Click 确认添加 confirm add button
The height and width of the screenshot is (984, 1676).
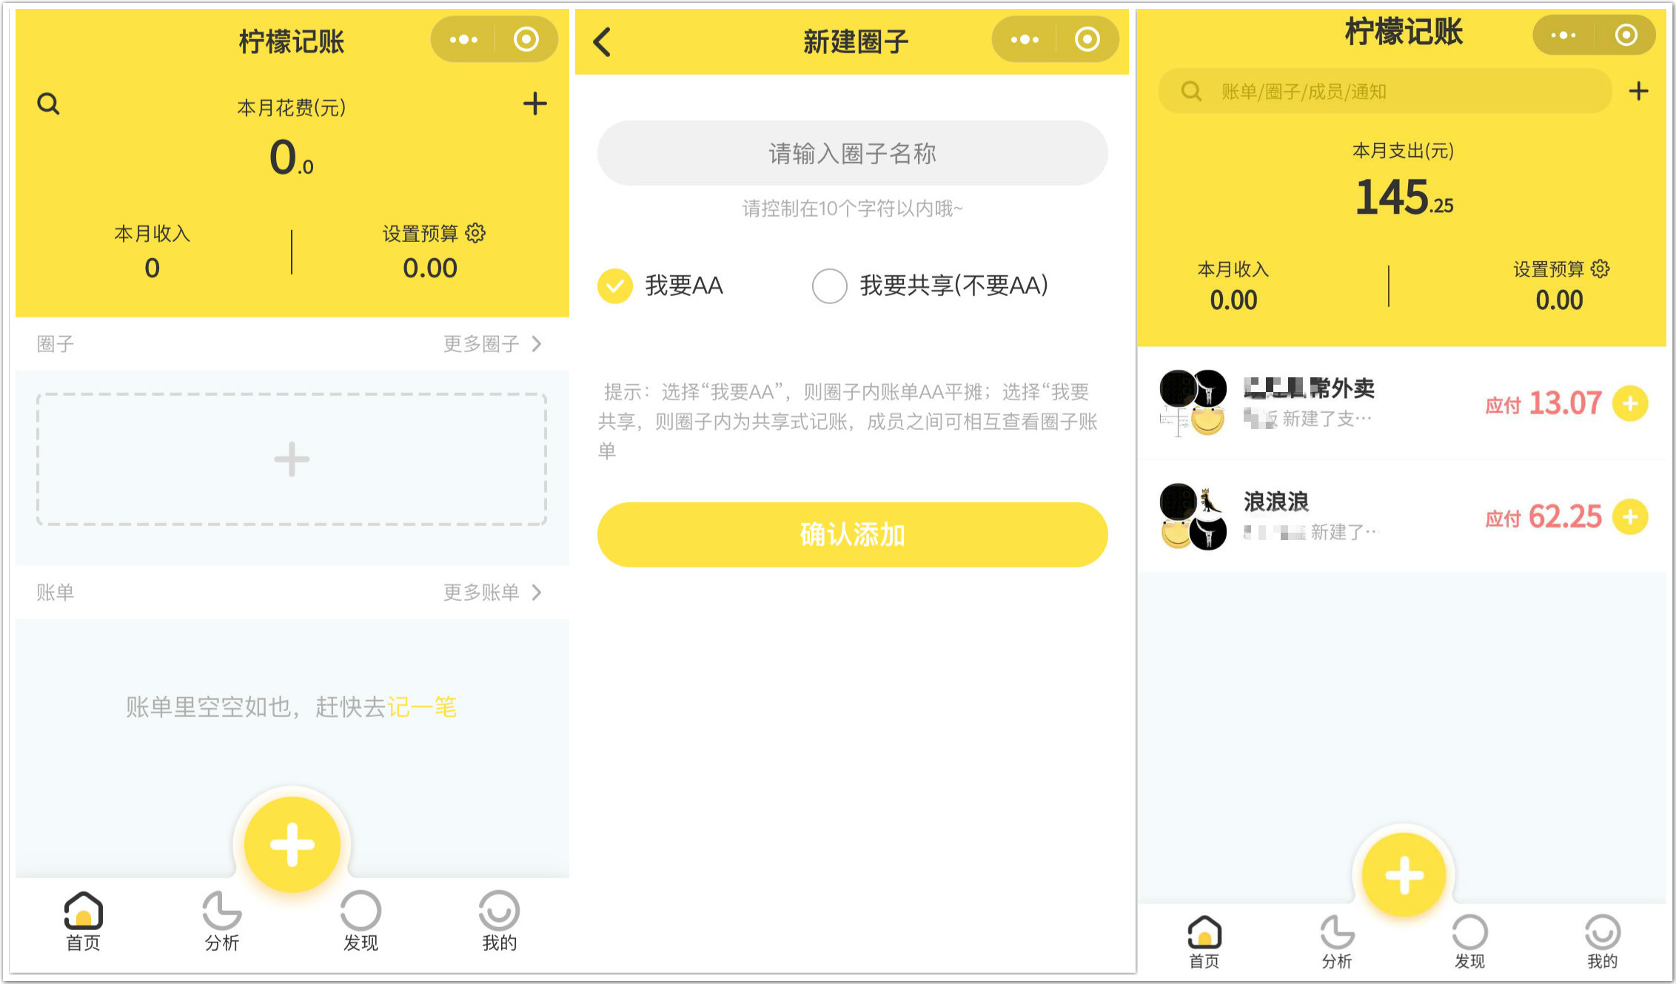pyautogui.click(x=839, y=536)
